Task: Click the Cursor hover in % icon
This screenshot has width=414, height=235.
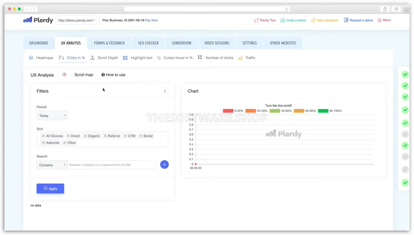Action: click(158, 58)
